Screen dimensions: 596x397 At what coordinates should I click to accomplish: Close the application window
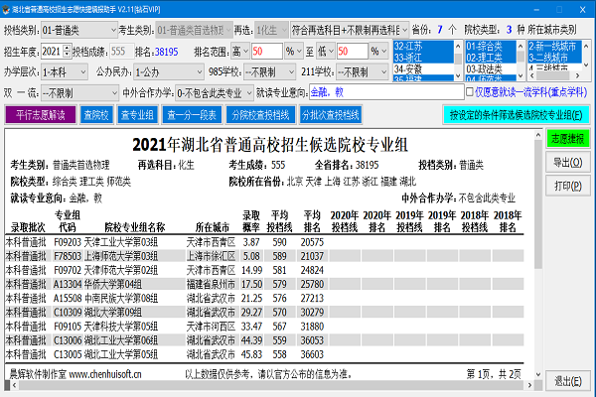(x=583, y=10)
